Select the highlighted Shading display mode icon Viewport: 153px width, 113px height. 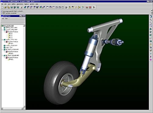click(66, 7)
